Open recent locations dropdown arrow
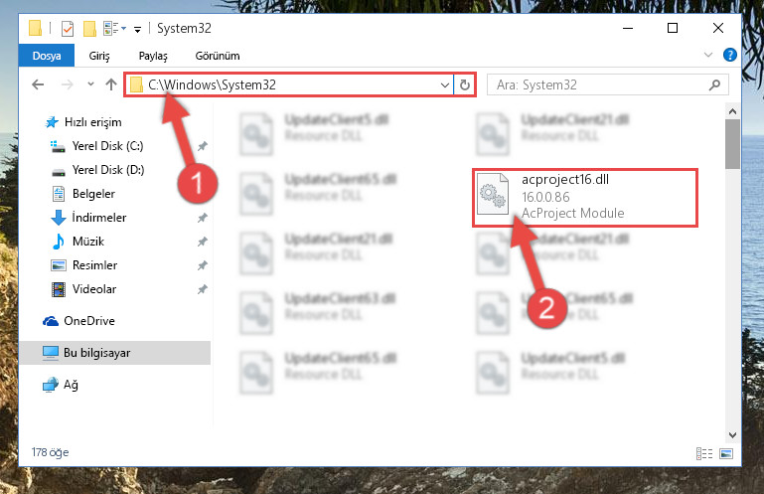The image size is (764, 494). tap(90, 83)
